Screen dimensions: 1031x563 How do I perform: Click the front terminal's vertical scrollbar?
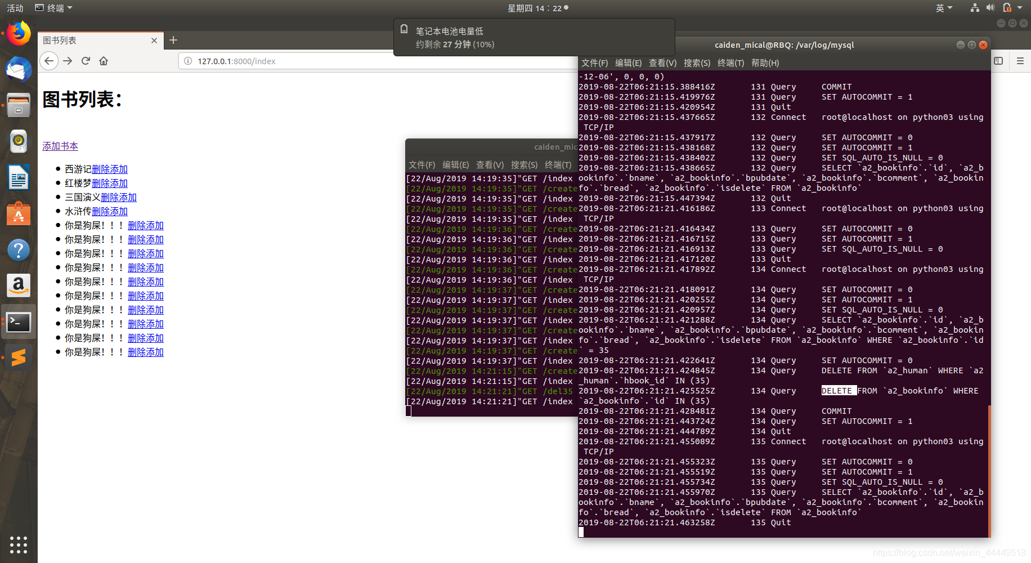(989, 471)
